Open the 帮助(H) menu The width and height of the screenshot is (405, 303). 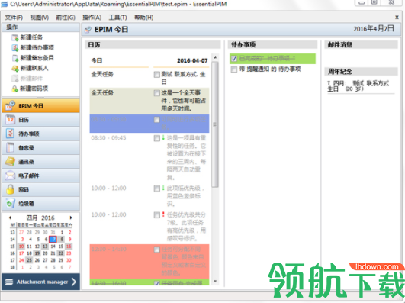[144, 18]
